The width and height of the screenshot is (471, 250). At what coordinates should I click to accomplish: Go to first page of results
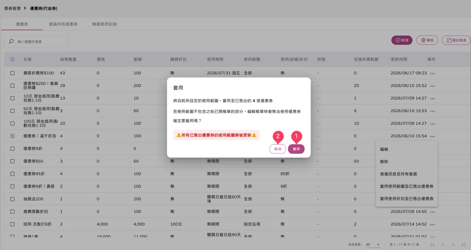[x=433, y=245]
